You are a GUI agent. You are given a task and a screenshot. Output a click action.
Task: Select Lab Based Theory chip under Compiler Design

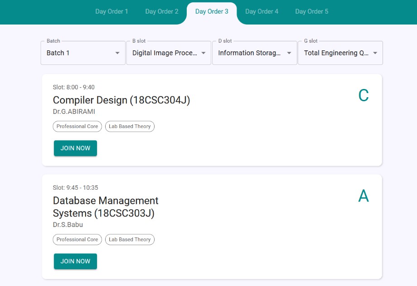point(130,126)
